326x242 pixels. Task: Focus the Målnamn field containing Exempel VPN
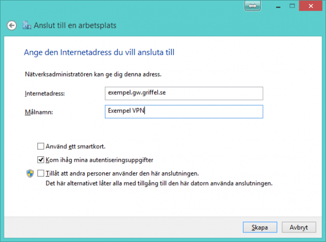184,112
